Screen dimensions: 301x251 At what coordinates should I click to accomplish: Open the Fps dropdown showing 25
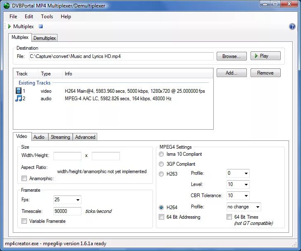click(67, 200)
